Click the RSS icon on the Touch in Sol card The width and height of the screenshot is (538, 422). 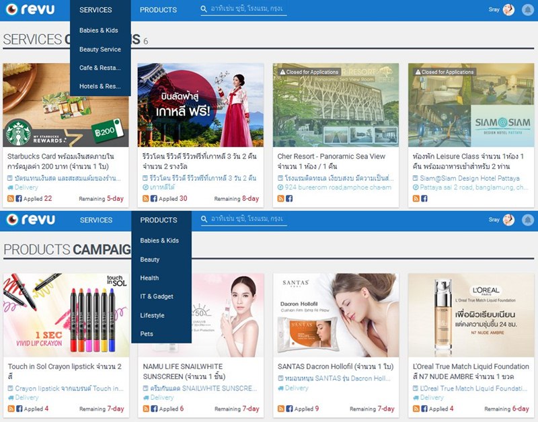(11, 409)
